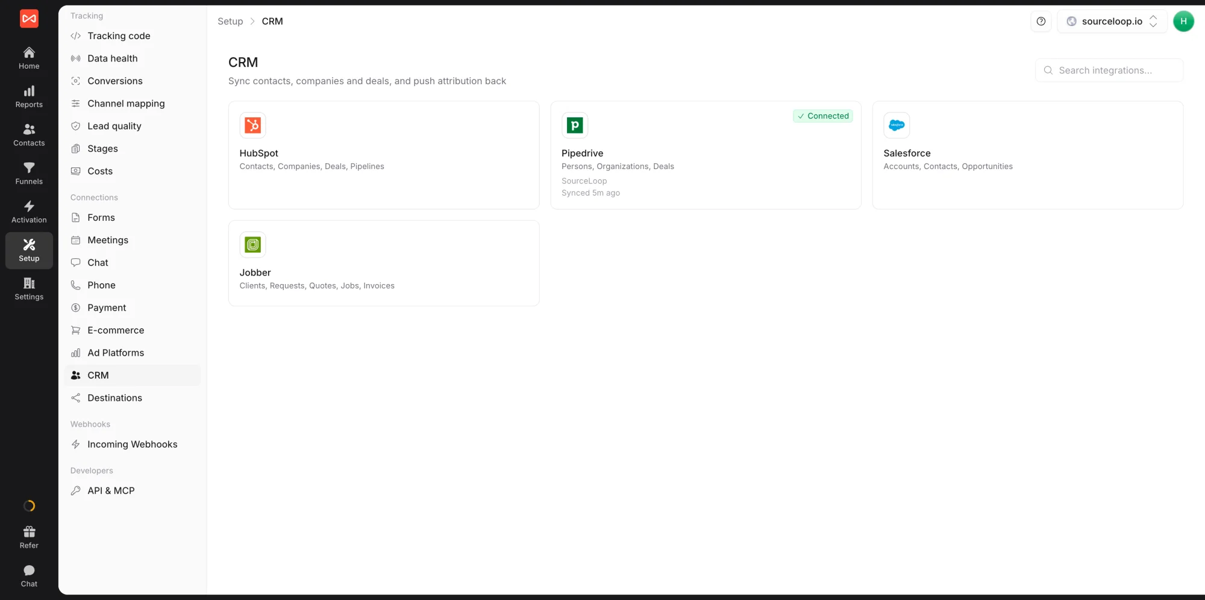Open Payment connections
The width and height of the screenshot is (1205, 600).
click(x=133, y=308)
